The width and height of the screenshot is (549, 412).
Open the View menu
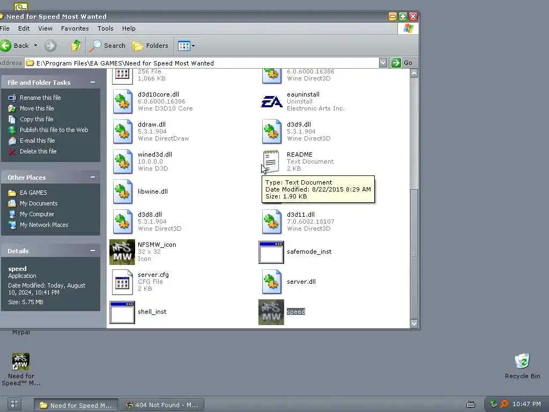click(45, 28)
